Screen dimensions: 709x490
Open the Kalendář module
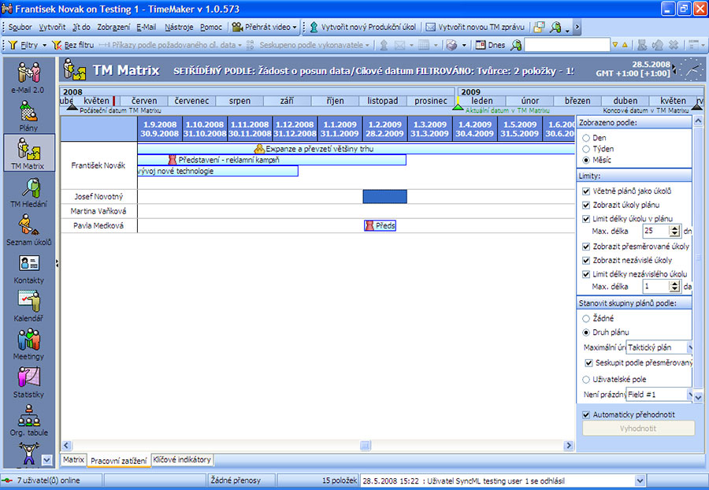tap(29, 306)
